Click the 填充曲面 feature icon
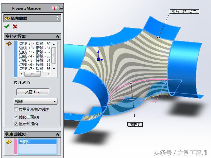This screenshot has width=211, height=158. (x=7, y=18)
